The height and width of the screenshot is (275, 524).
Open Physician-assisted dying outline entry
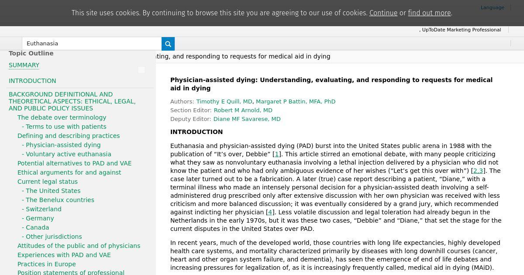click(x=63, y=145)
